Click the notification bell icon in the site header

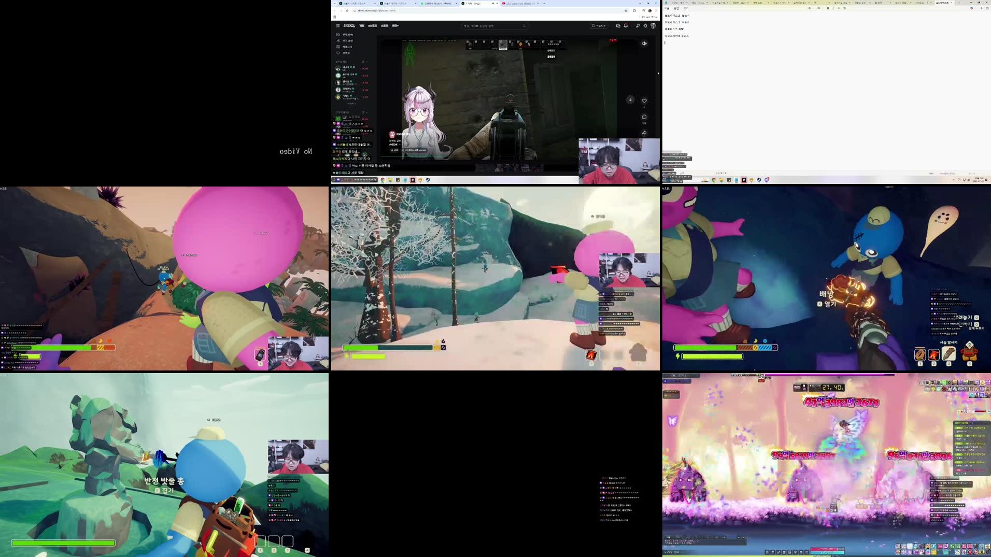click(x=626, y=25)
